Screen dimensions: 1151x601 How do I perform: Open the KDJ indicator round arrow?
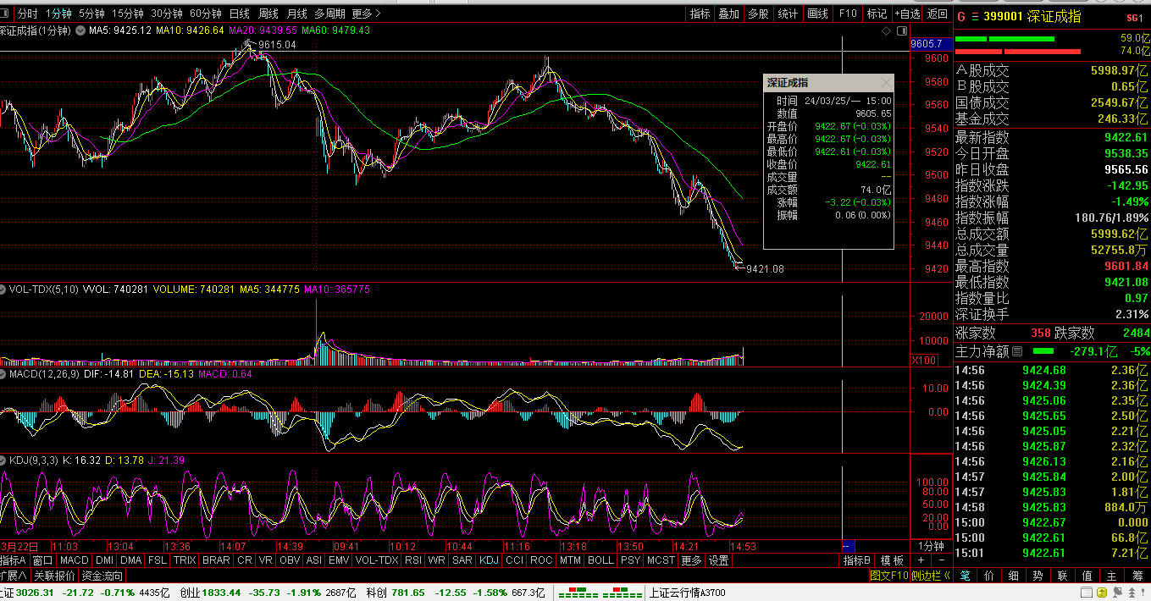pyautogui.click(x=4, y=460)
